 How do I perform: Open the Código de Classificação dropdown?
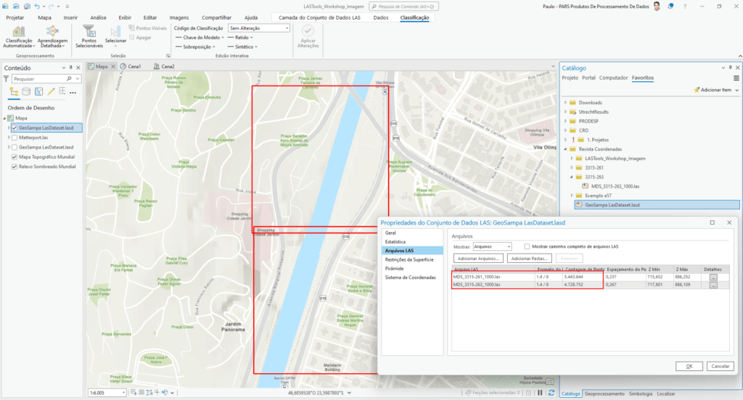[258, 28]
